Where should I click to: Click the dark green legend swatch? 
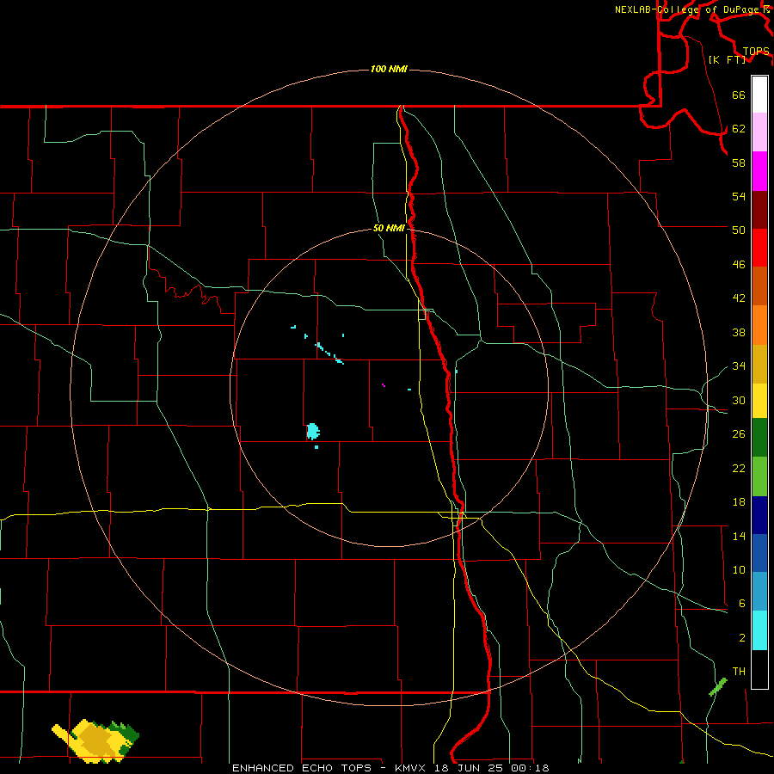click(x=759, y=438)
